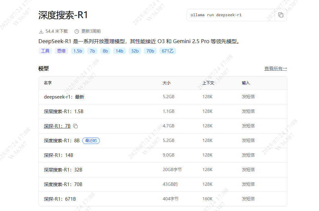Choose the 1.5b size tag
The height and width of the screenshot is (211, 319).
point(78,51)
